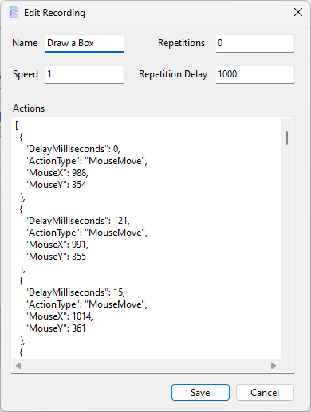This screenshot has width=311, height=412.
Task: Click the Name label
Action: click(x=25, y=43)
